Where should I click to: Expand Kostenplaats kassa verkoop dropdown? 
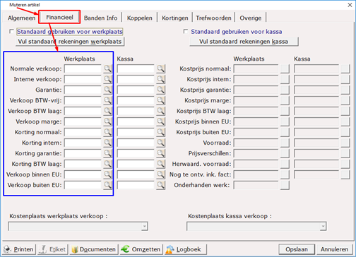(323, 226)
